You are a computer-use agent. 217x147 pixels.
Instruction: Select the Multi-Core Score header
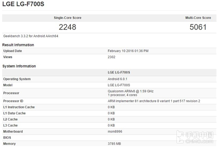[198, 18]
